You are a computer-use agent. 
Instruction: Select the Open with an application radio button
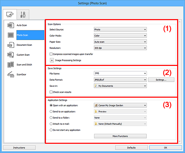[x=51, y=106]
